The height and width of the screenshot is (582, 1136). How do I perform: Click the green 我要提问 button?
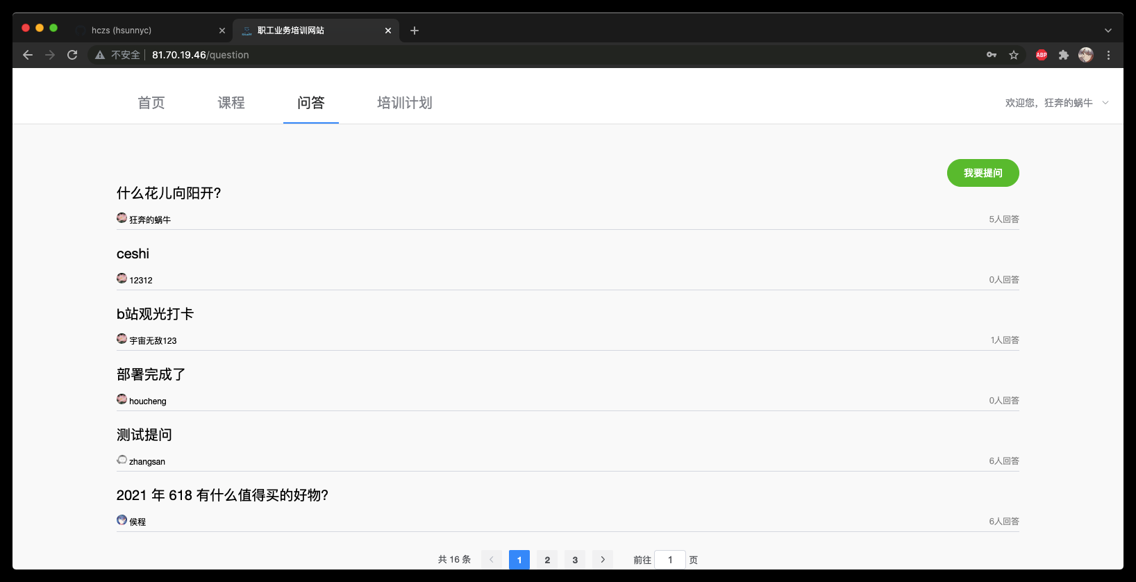tap(983, 173)
